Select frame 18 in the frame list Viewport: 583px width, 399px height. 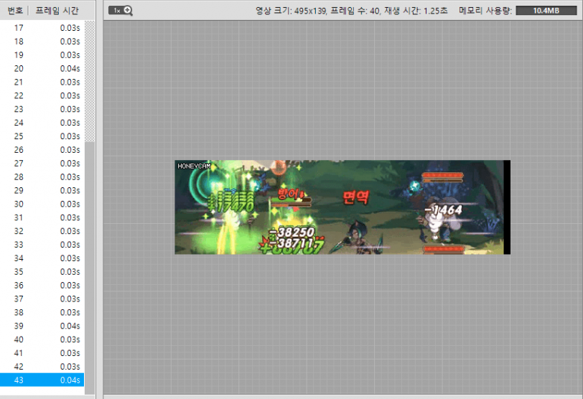point(42,41)
